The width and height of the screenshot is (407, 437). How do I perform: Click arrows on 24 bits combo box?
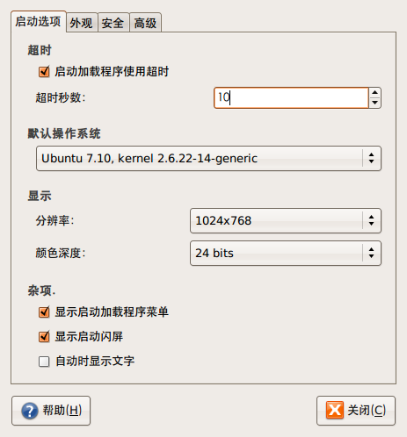coord(371,253)
